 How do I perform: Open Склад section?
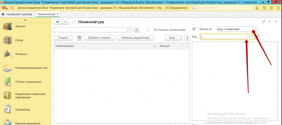point(19,40)
